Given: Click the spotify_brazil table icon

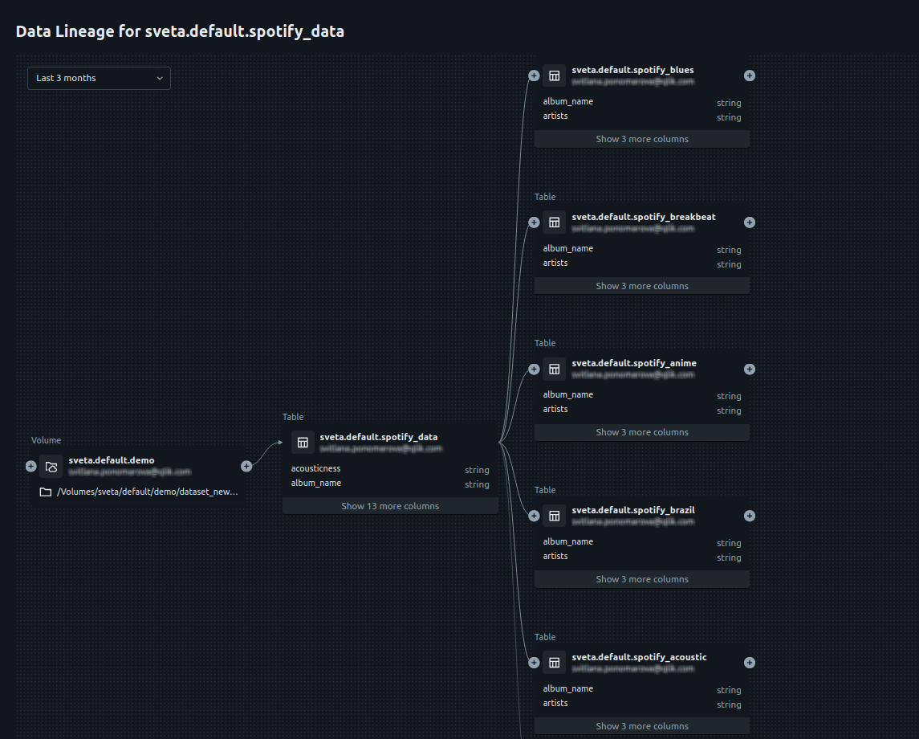Looking at the screenshot, I should pos(554,516).
